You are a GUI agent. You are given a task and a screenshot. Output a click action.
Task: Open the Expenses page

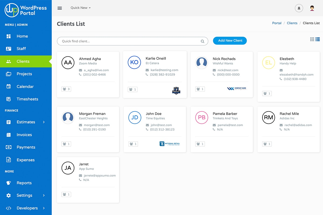point(26,160)
